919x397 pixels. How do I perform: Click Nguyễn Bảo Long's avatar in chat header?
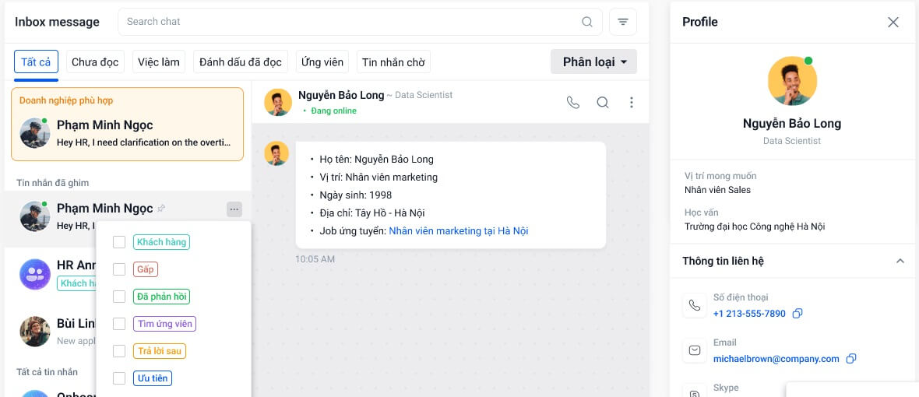tap(278, 103)
